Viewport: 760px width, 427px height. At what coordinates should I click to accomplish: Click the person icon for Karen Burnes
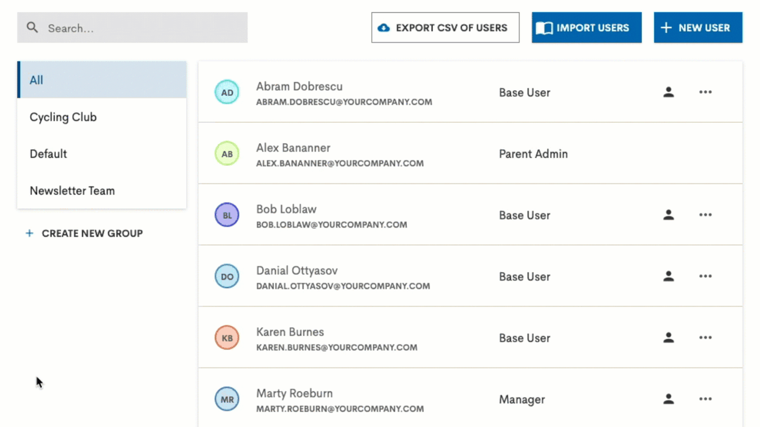pos(669,338)
